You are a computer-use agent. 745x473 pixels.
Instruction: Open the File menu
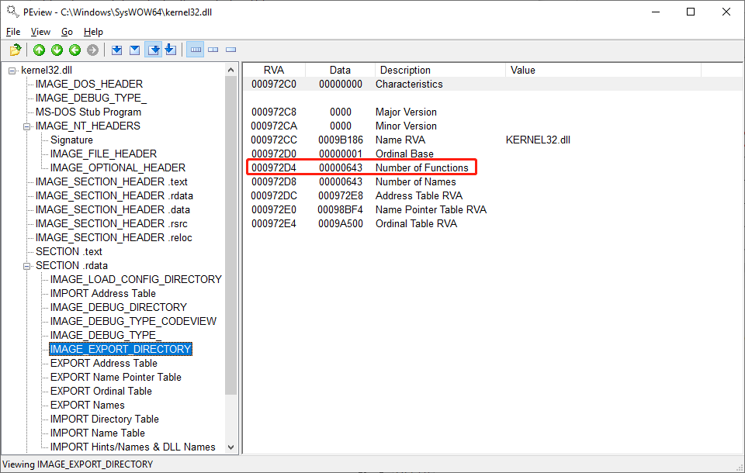click(x=13, y=32)
